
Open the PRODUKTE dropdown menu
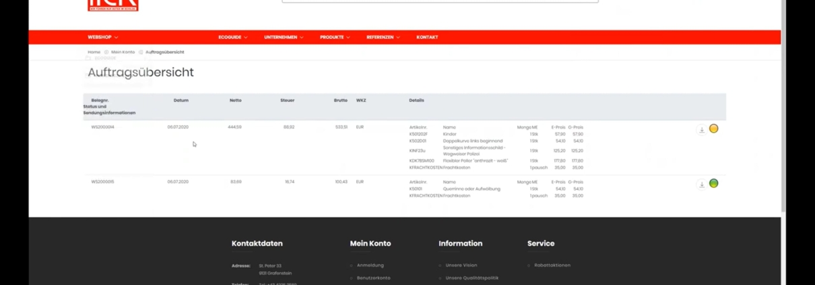(334, 37)
